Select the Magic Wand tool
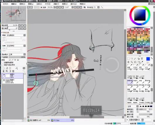 tap(135, 59)
